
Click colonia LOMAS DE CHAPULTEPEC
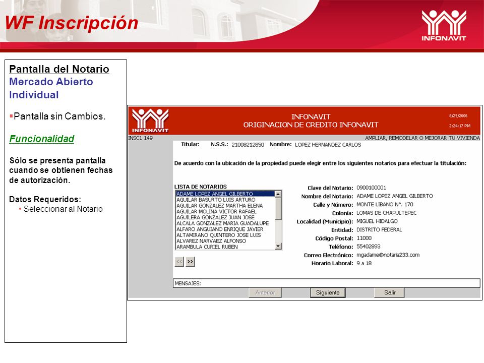[387, 213]
